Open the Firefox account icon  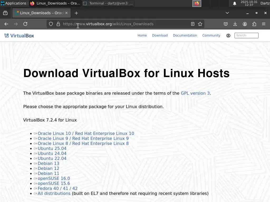[x=245, y=24]
